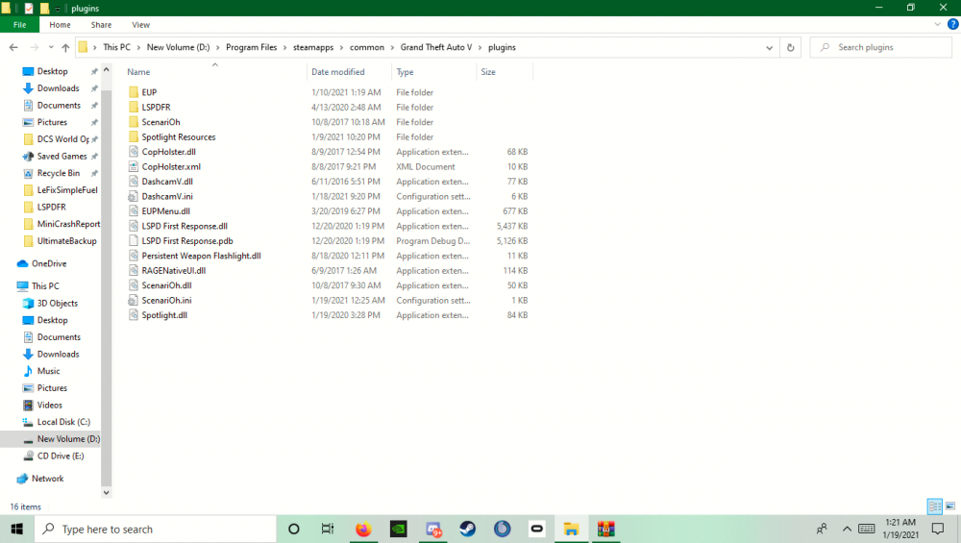Click the Back navigation arrow

click(x=13, y=47)
